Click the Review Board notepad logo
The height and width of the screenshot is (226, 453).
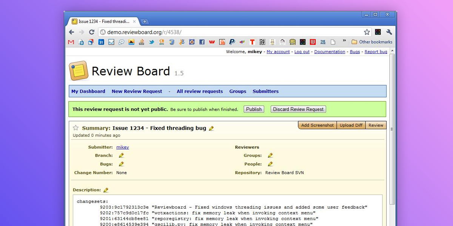pos(79,71)
